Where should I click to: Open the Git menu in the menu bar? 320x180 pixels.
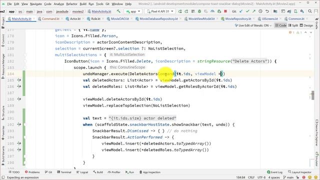coord(107,4)
